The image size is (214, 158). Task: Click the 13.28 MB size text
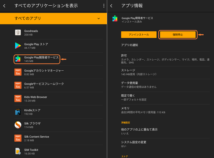click(x=30, y=101)
